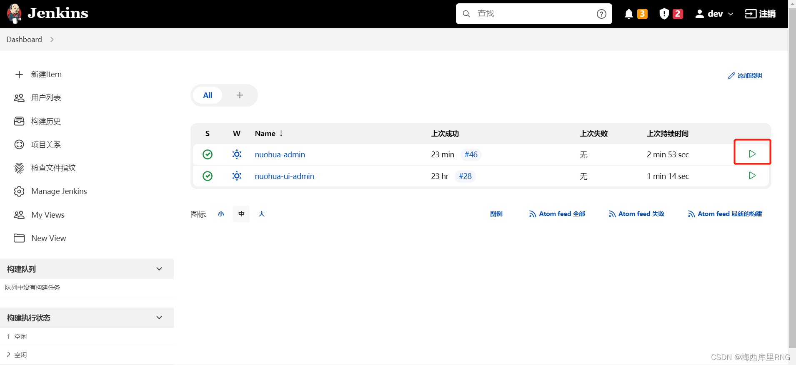Click the search magnifier icon

point(466,14)
